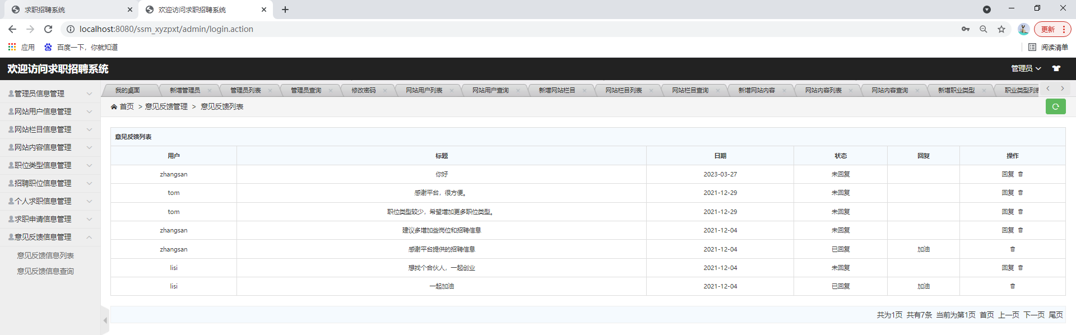Bookmark this page with the star icon
The height and width of the screenshot is (335, 1076).
1001,29
